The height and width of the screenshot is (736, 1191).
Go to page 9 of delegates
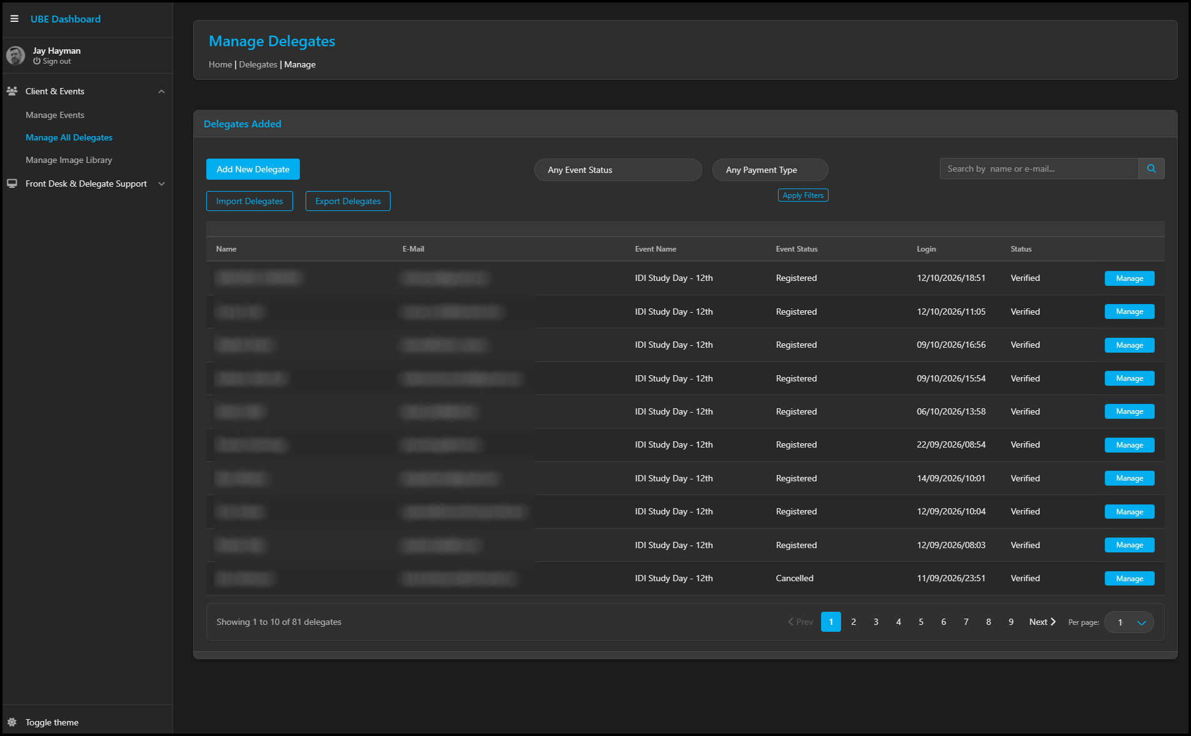(x=1011, y=622)
